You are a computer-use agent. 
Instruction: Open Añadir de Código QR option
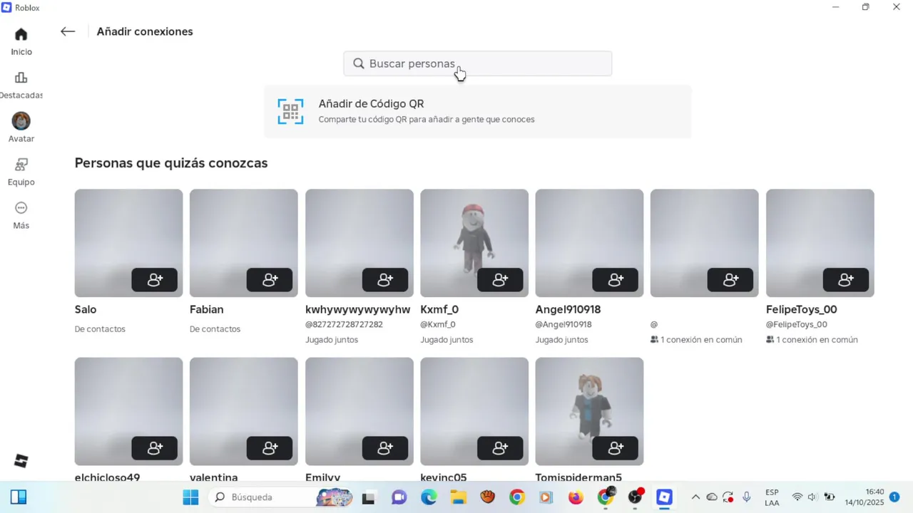[477, 111]
